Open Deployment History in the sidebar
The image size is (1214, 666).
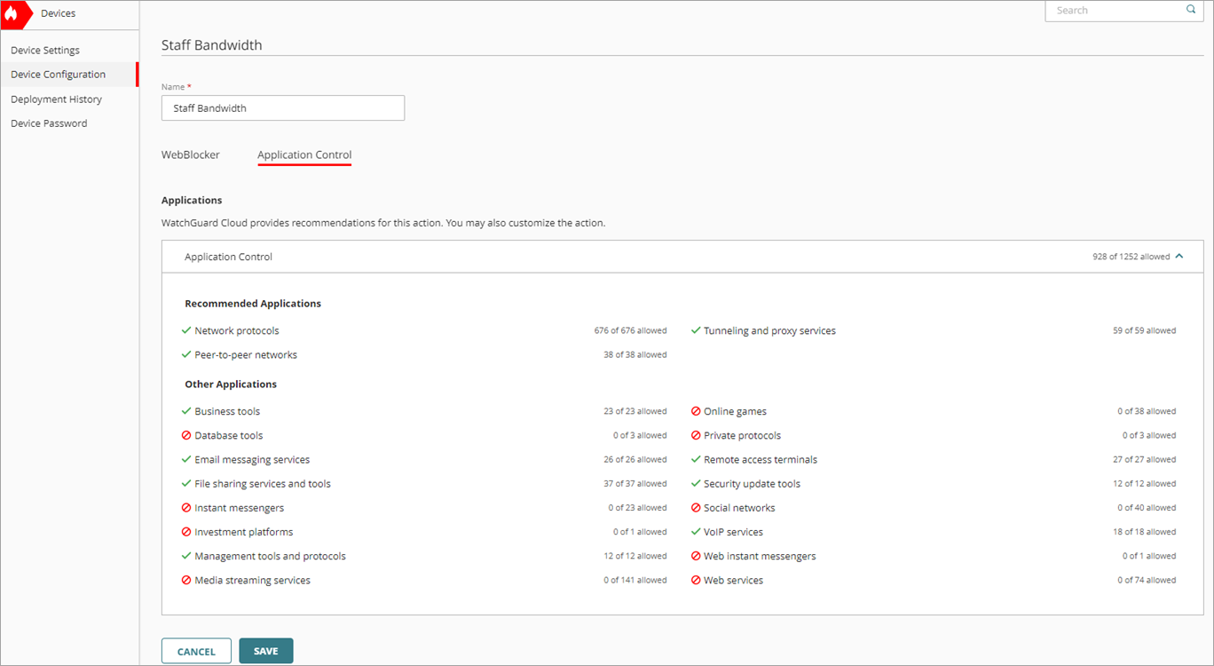coord(56,99)
